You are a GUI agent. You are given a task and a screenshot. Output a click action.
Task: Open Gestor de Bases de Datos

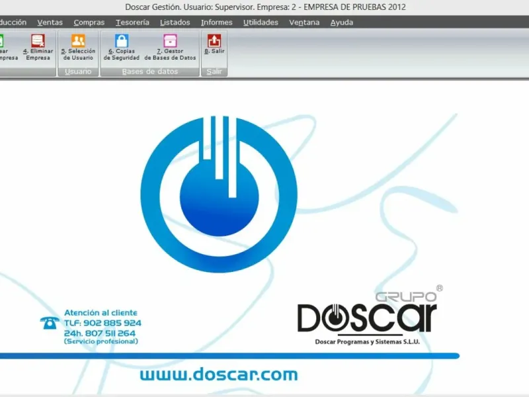(170, 48)
